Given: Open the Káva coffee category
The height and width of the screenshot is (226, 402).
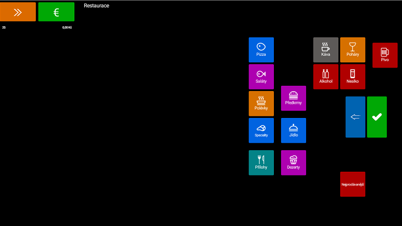Looking at the screenshot, I should coord(326,50).
